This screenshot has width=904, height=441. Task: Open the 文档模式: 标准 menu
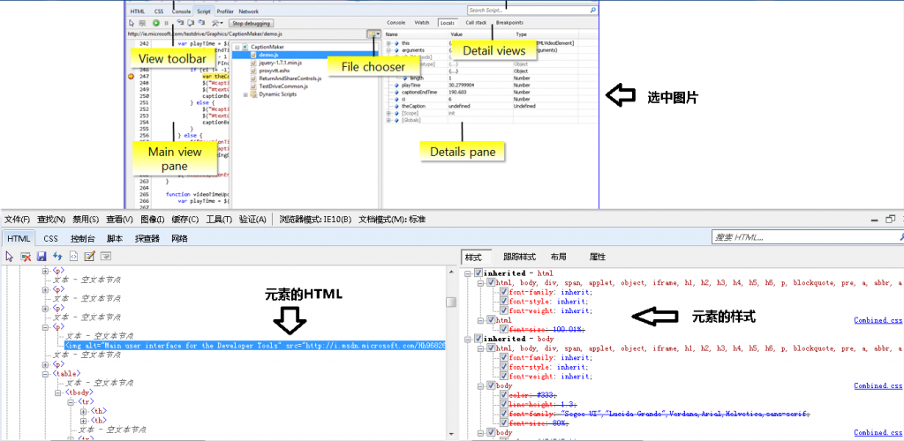point(392,220)
